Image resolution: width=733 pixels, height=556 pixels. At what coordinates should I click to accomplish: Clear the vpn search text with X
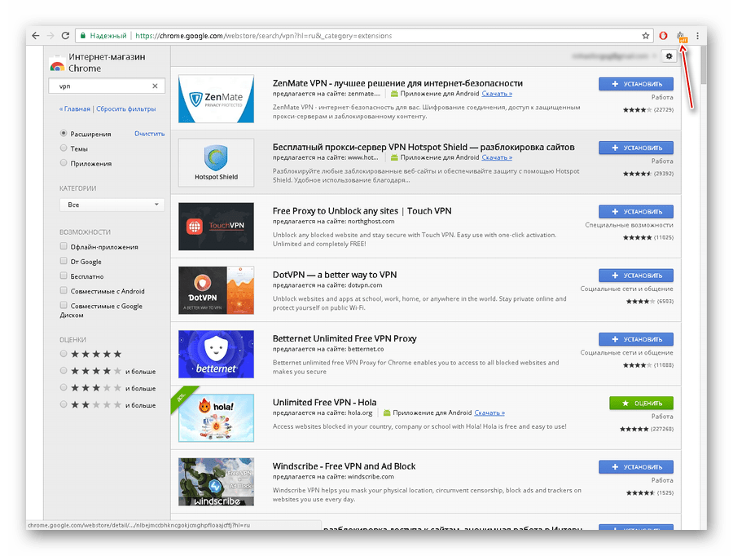coord(155,86)
